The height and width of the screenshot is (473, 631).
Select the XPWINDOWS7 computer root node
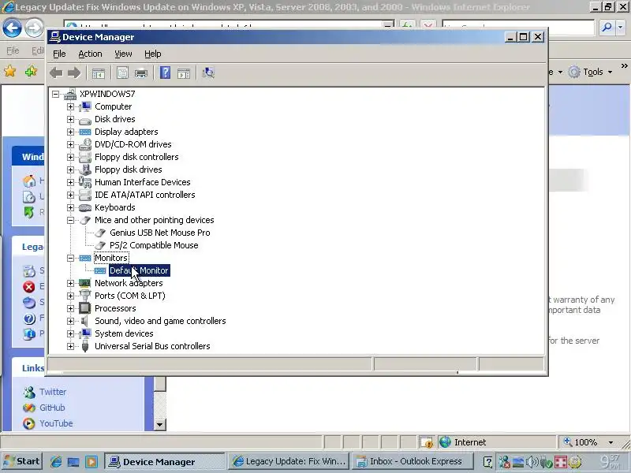[107, 94]
